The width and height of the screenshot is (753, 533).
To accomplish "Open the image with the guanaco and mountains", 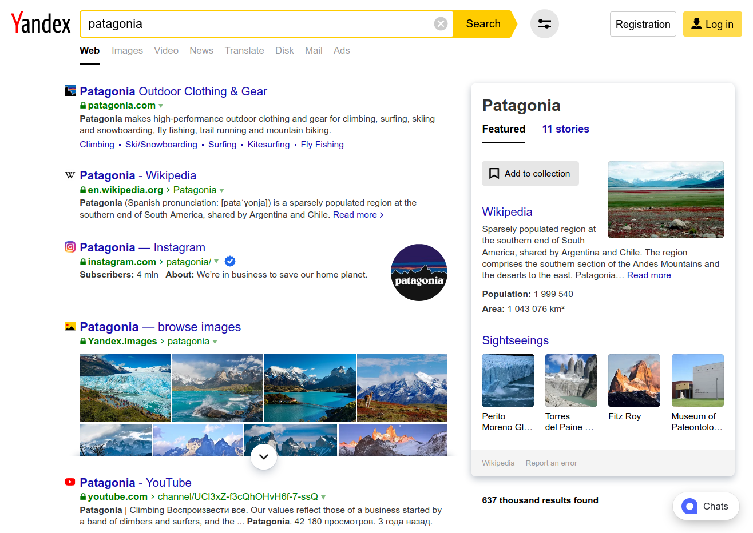I will pos(402,388).
